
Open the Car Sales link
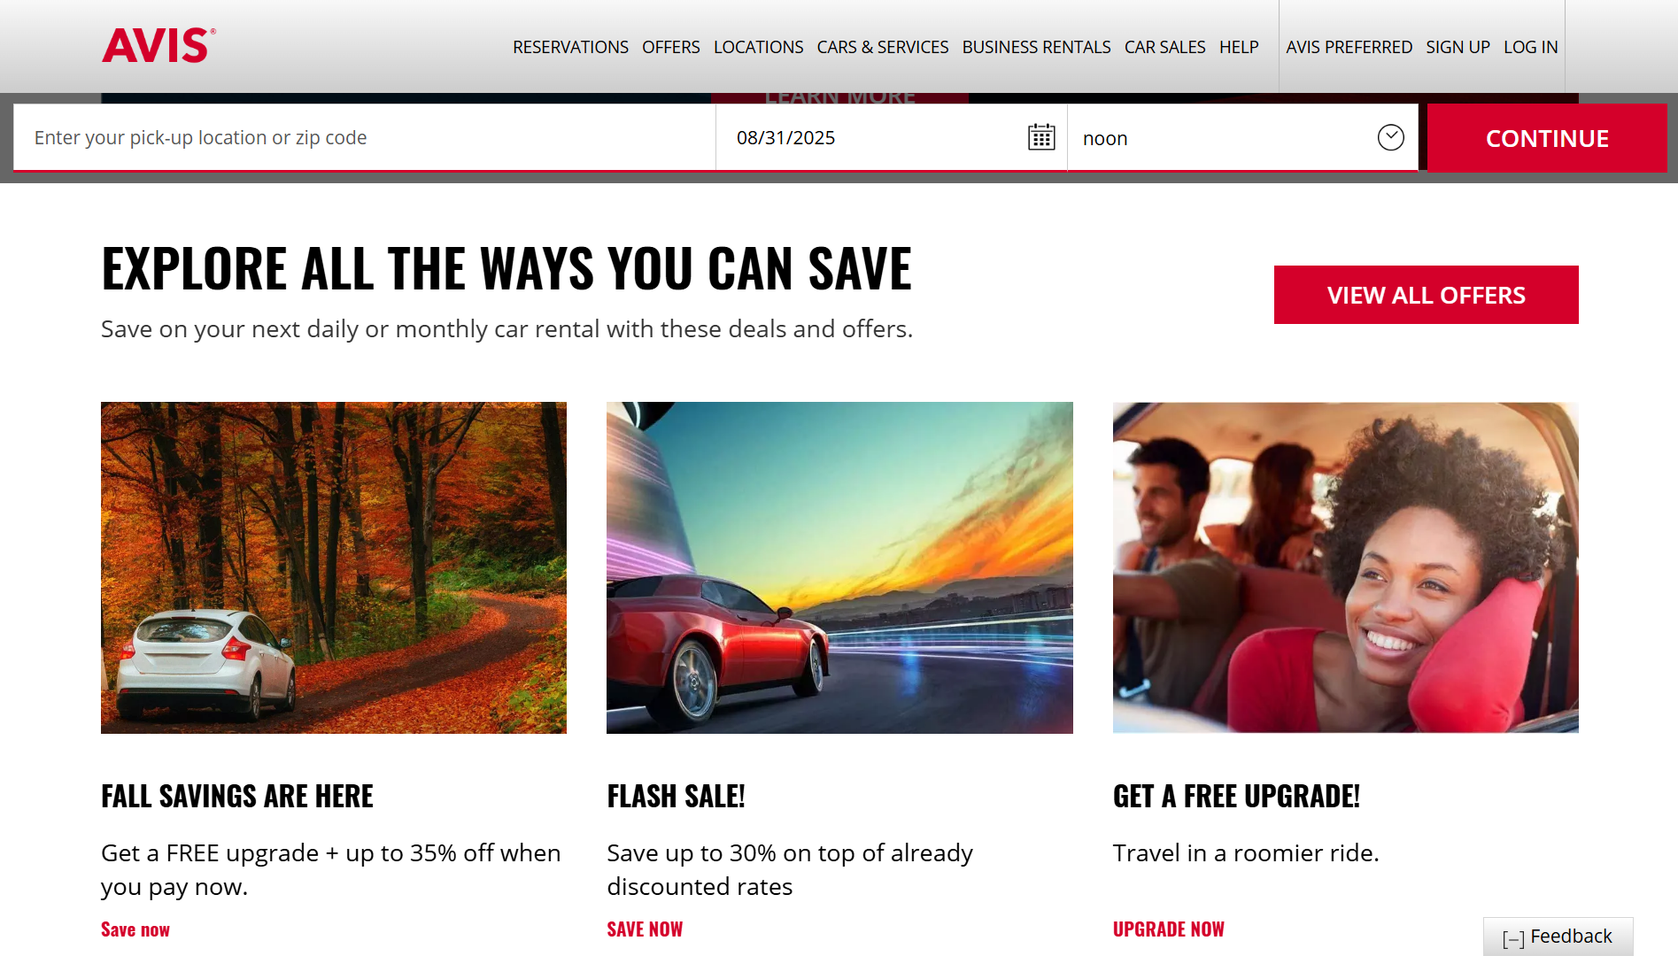pos(1164,47)
